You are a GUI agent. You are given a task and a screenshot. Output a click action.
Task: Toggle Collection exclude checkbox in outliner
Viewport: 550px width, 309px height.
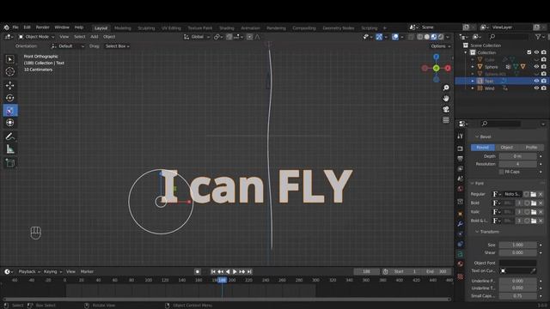[529, 52]
